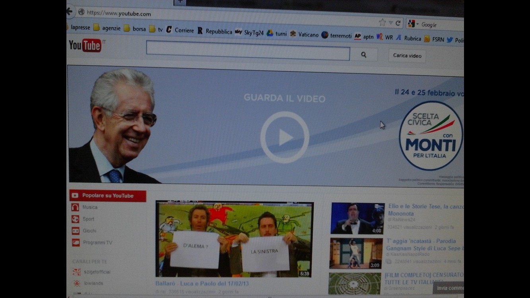The width and height of the screenshot is (530, 298).
Task: Click the Carica video button
Action: [x=407, y=56]
